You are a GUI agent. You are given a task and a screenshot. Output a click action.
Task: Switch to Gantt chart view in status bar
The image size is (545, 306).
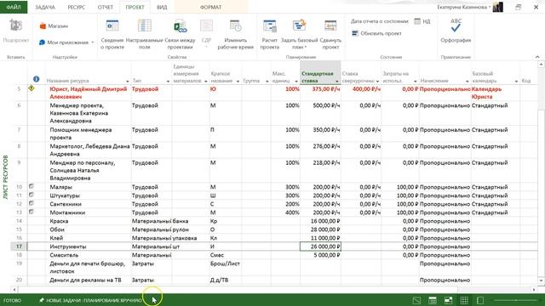tap(416, 300)
